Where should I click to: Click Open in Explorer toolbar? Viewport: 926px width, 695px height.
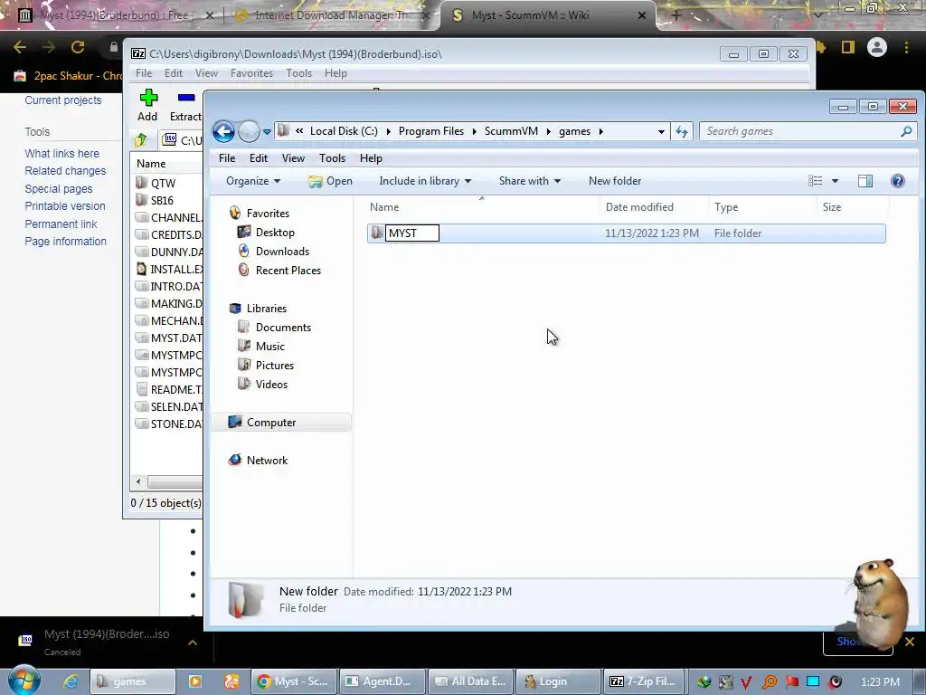pyautogui.click(x=331, y=181)
